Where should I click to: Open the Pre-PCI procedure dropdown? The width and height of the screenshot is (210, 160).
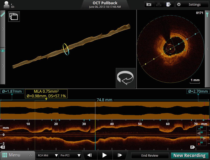point(70,155)
